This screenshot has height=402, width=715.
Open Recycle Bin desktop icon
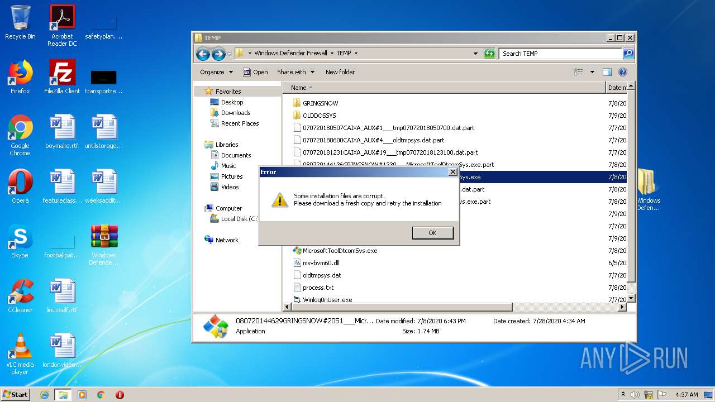pyautogui.click(x=20, y=23)
